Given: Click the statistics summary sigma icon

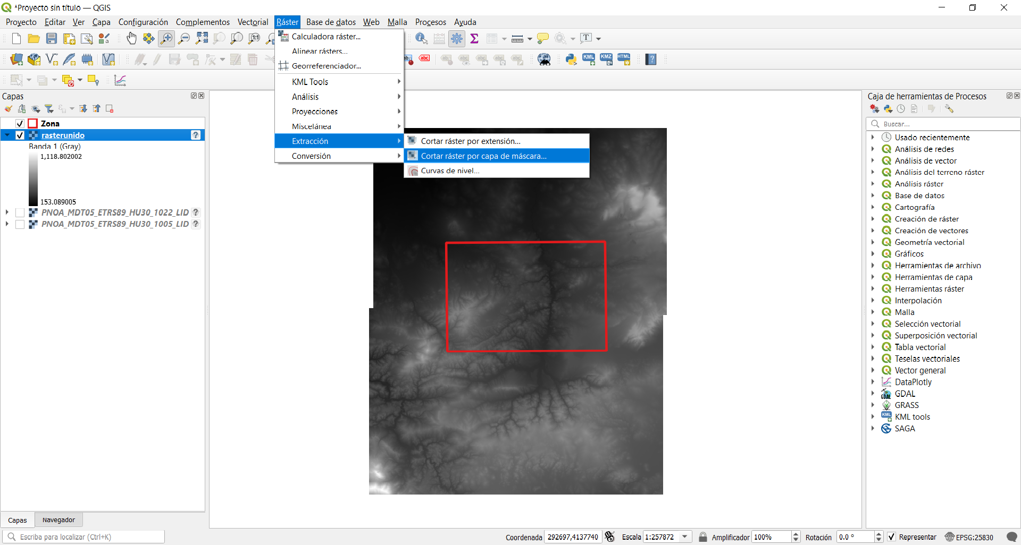Looking at the screenshot, I should [475, 38].
